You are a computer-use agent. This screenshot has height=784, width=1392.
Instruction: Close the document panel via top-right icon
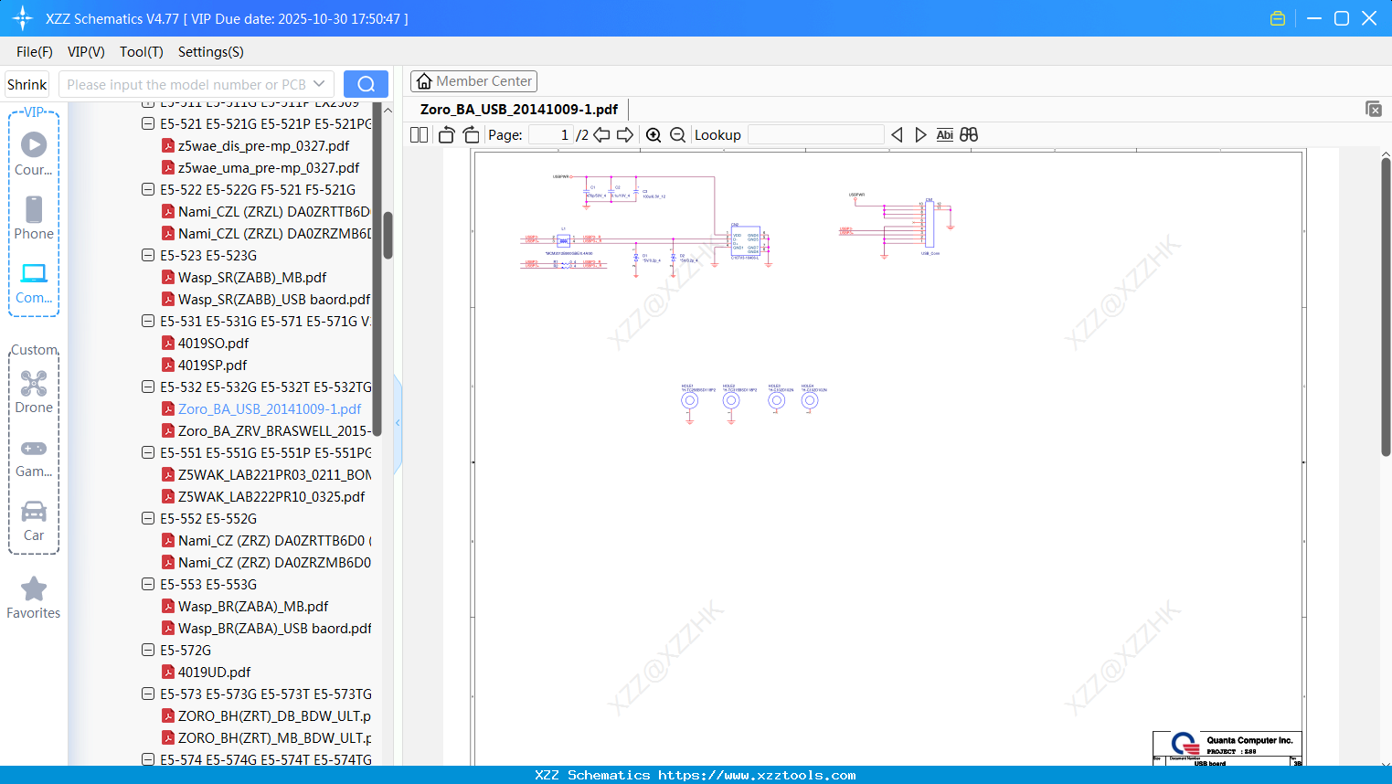[1374, 109]
